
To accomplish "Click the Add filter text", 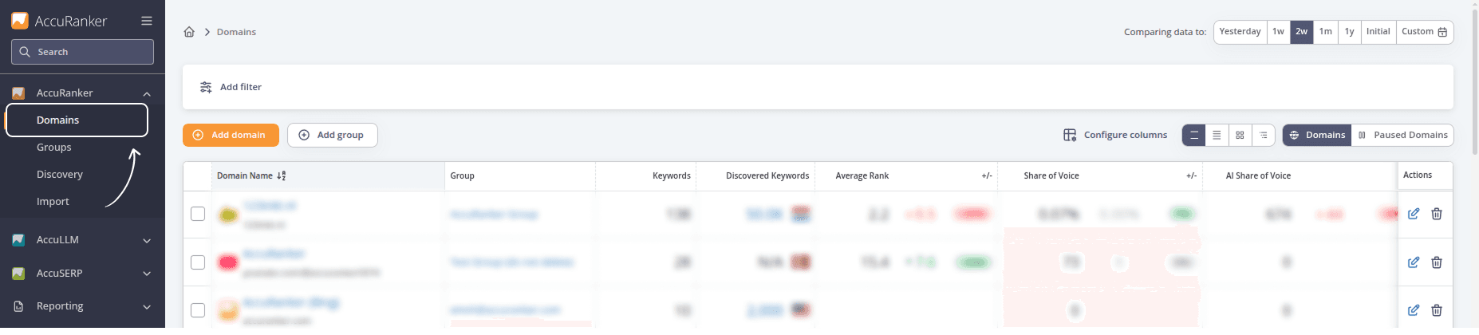I will (x=241, y=87).
